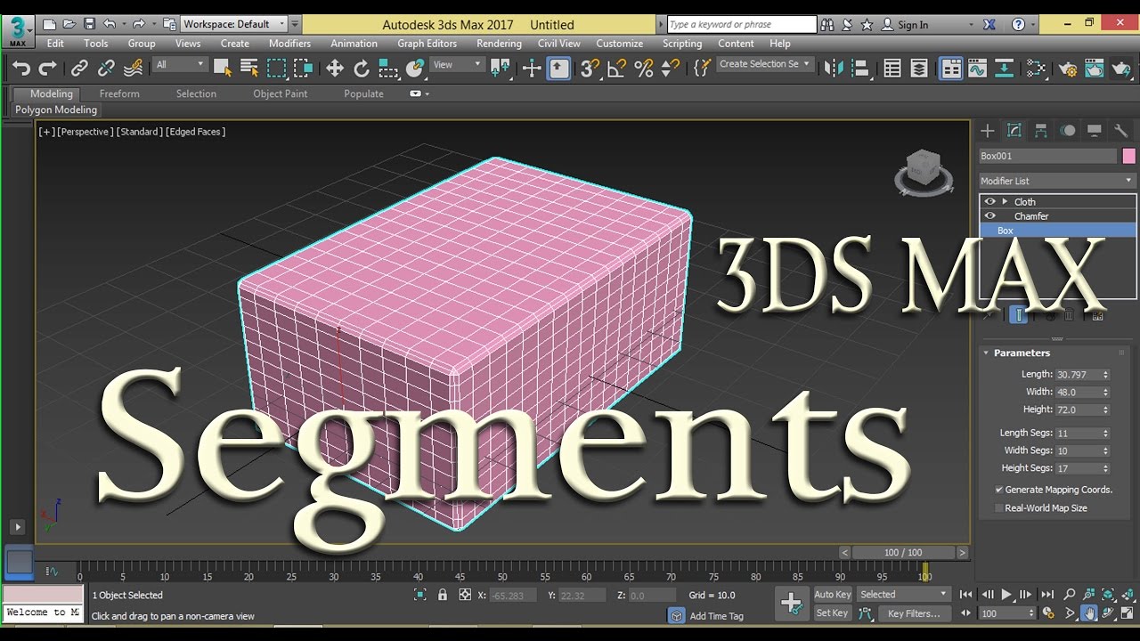Activate the Select and Move tool
Viewport: 1140px width, 641px height.
[335, 68]
